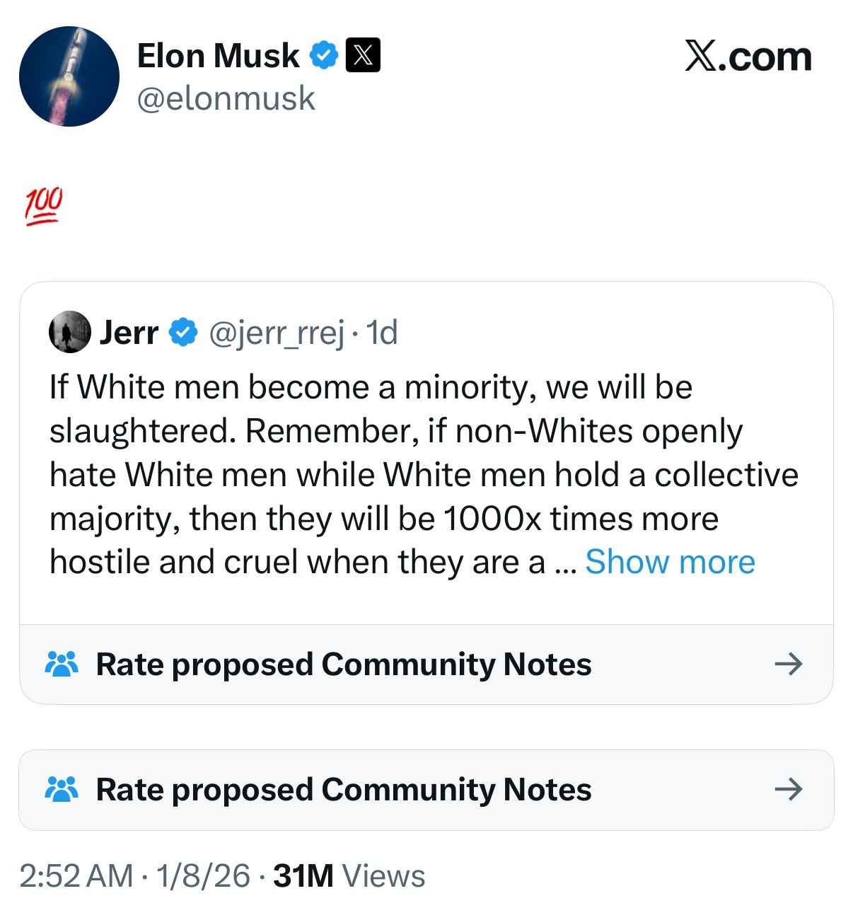Expand quoted post with Show more

click(670, 562)
